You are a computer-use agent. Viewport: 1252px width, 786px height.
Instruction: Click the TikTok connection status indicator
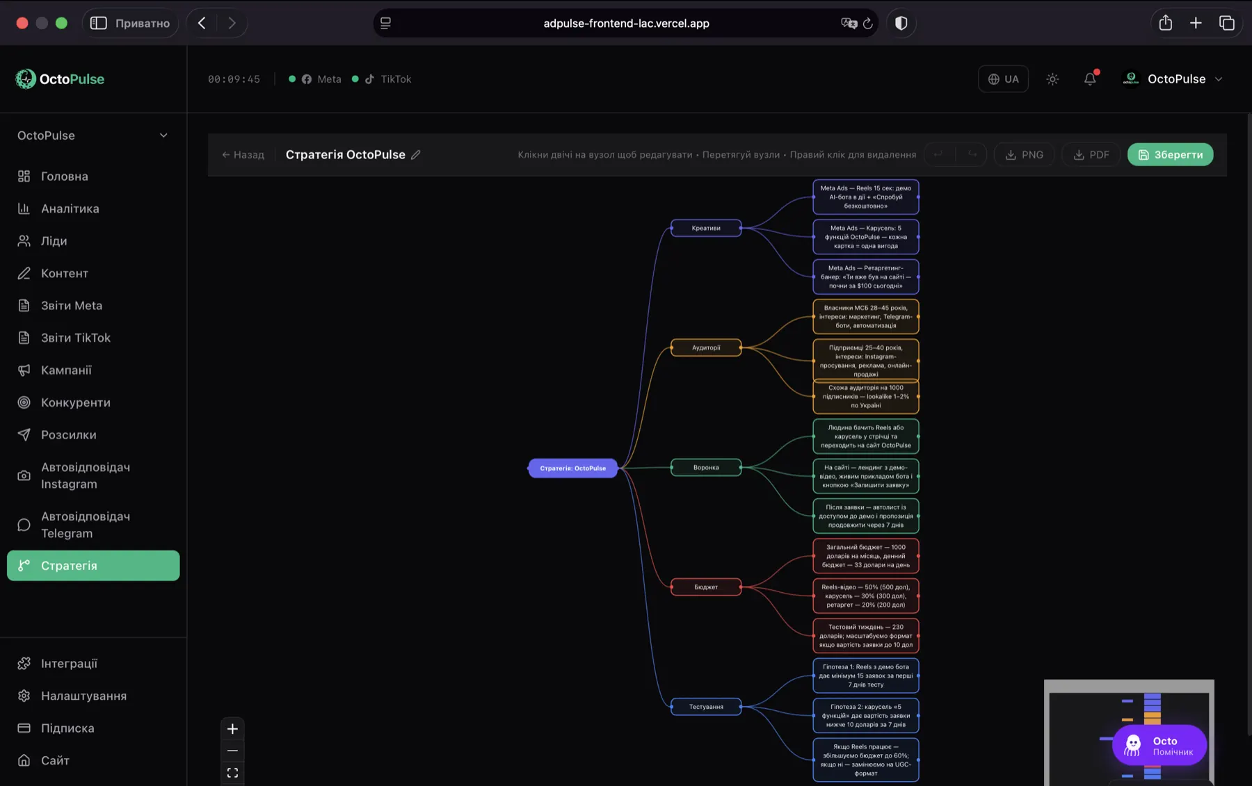[x=381, y=79]
